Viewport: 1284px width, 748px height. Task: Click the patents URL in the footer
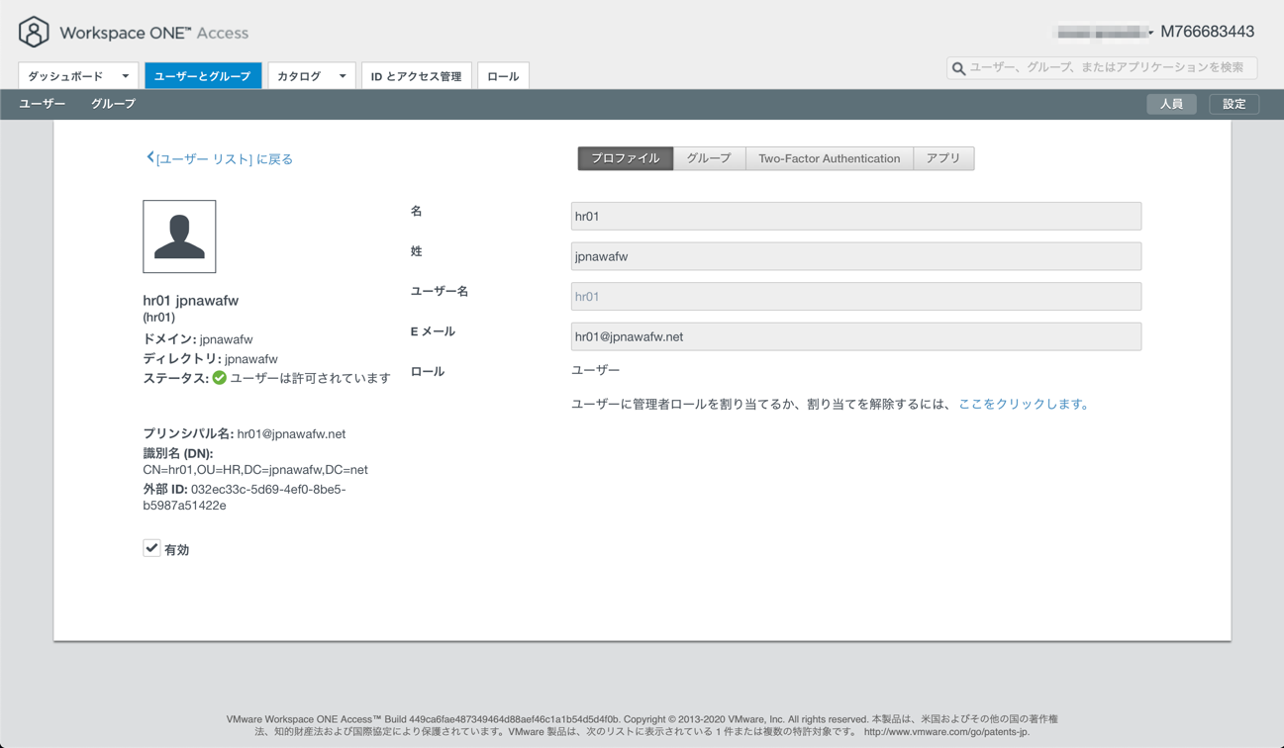[x=946, y=732]
